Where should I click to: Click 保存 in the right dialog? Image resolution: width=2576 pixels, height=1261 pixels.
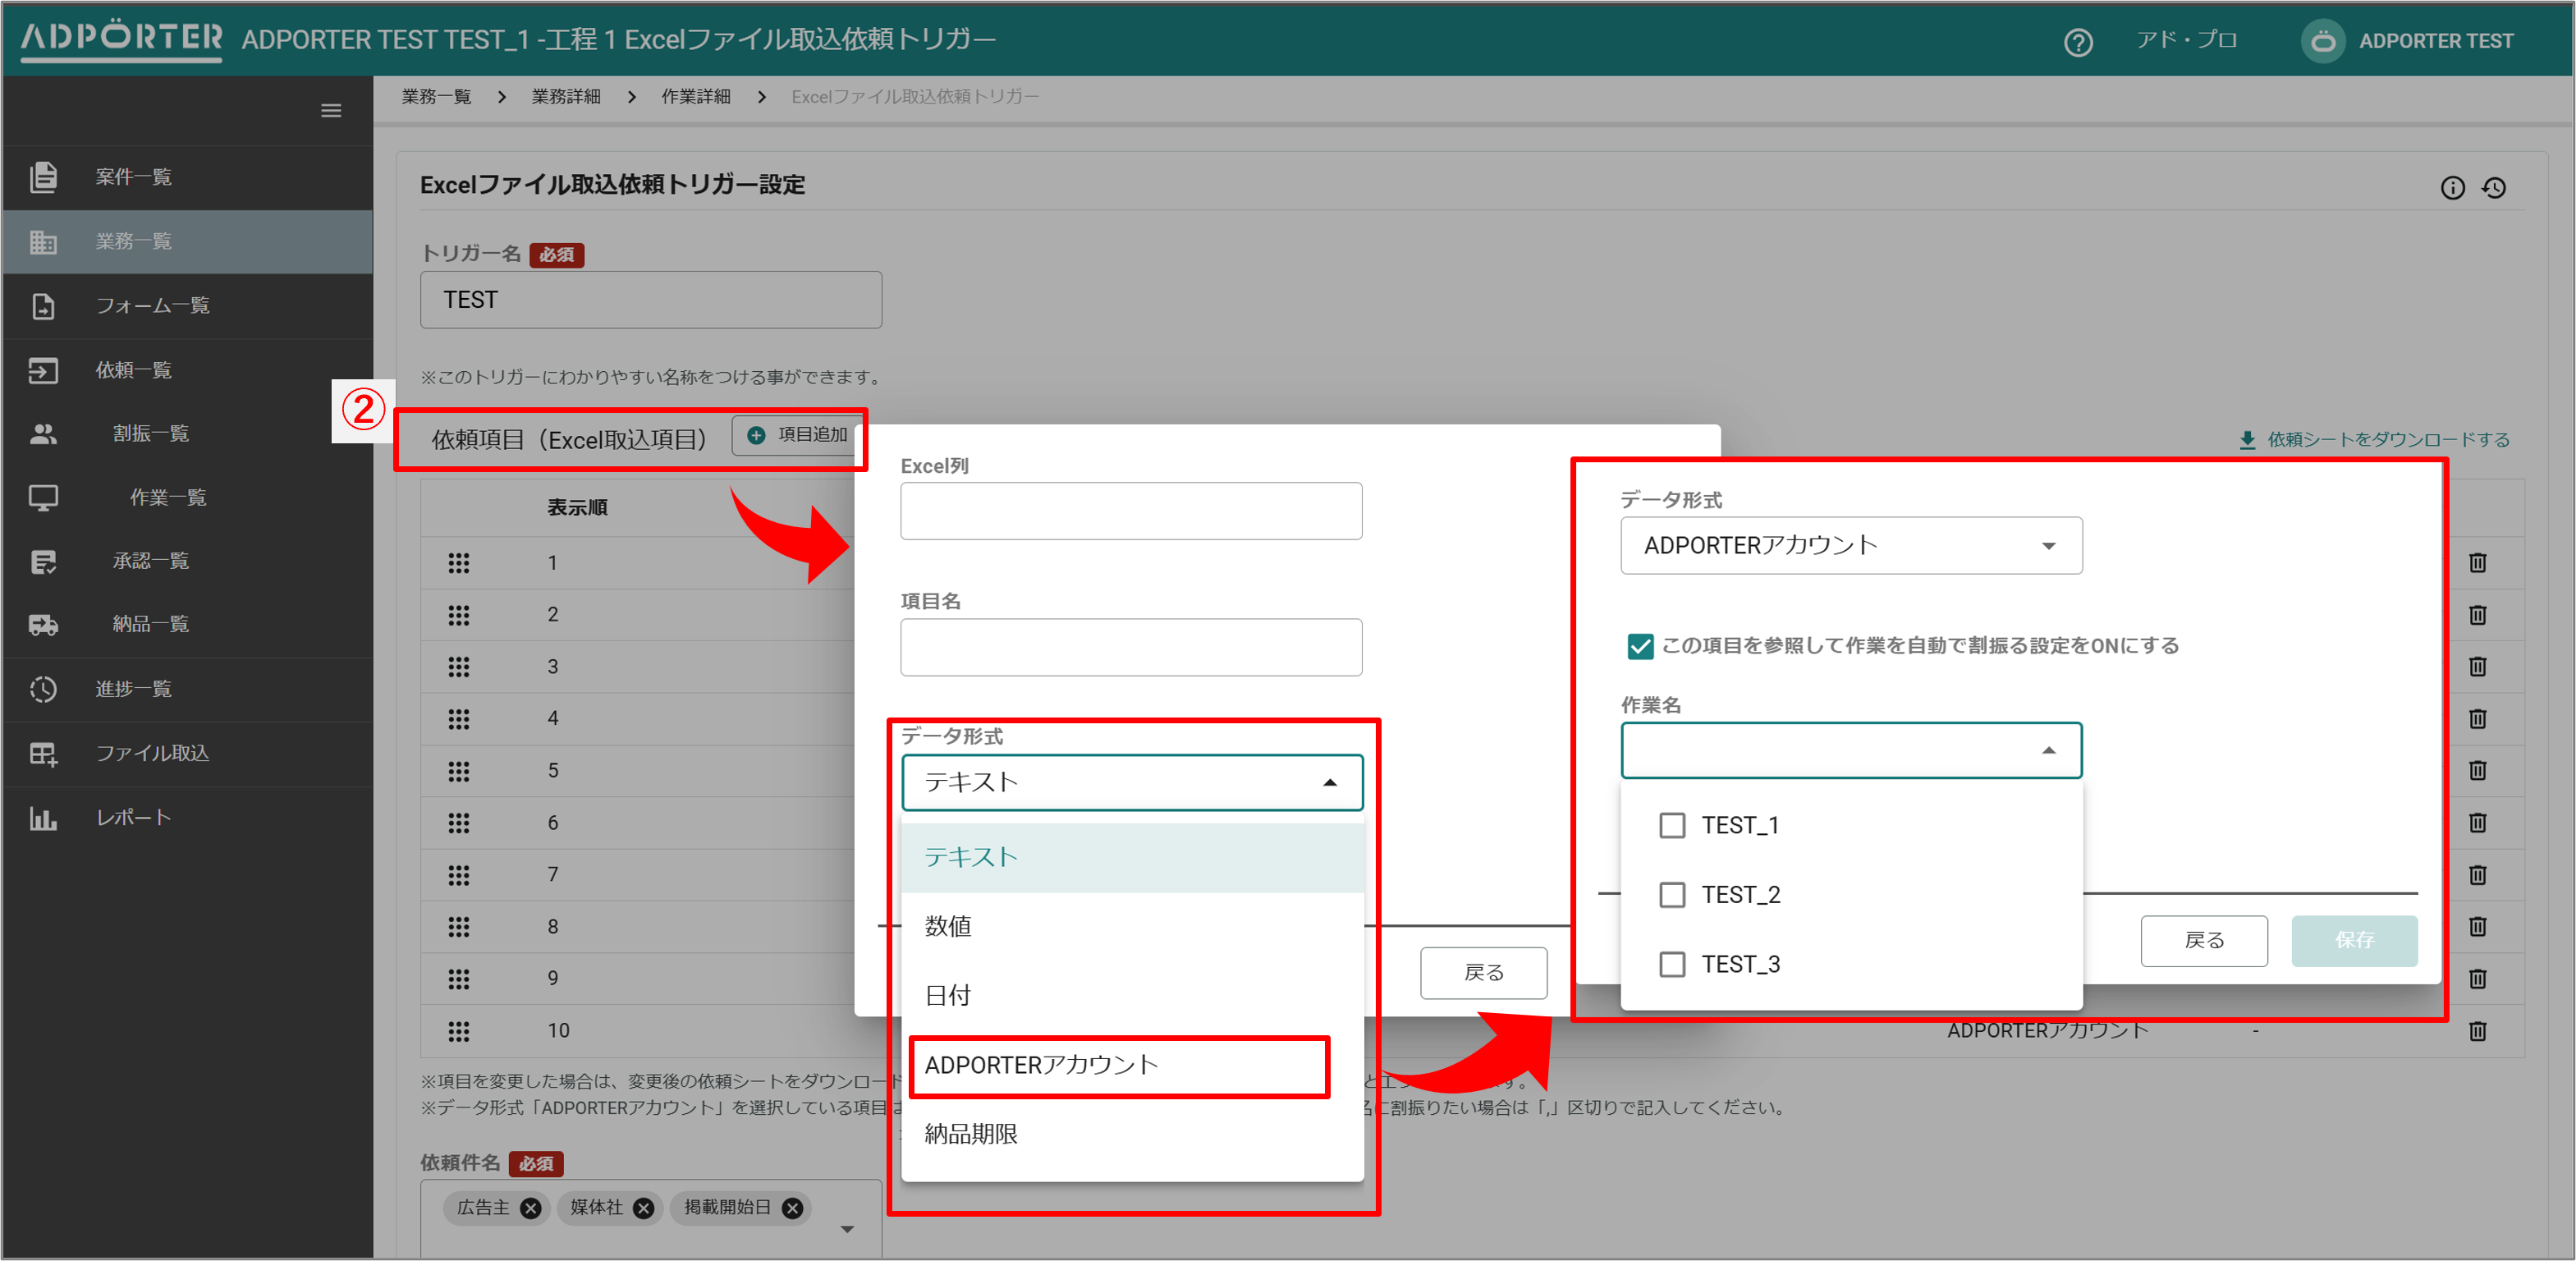pos(2354,941)
